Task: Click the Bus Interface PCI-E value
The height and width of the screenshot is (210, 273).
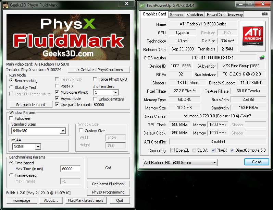Action: [x=241, y=74]
